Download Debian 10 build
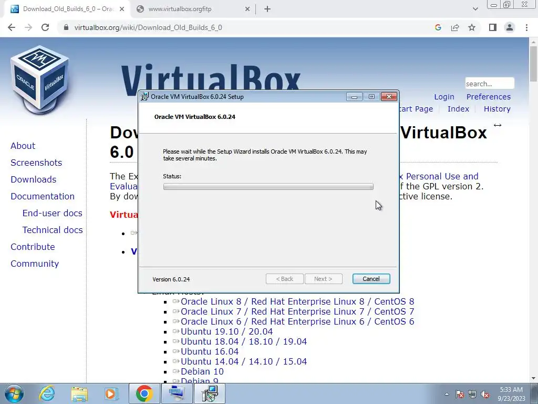Viewport: 538px width, 404px height. tap(202, 371)
